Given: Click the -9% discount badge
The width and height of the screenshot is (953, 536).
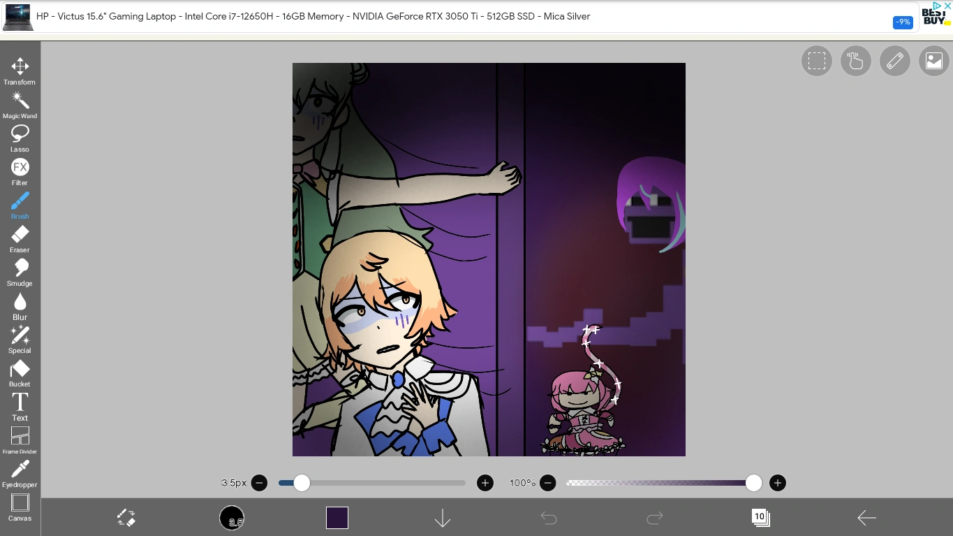Looking at the screenshot, I should coord(903,22).
